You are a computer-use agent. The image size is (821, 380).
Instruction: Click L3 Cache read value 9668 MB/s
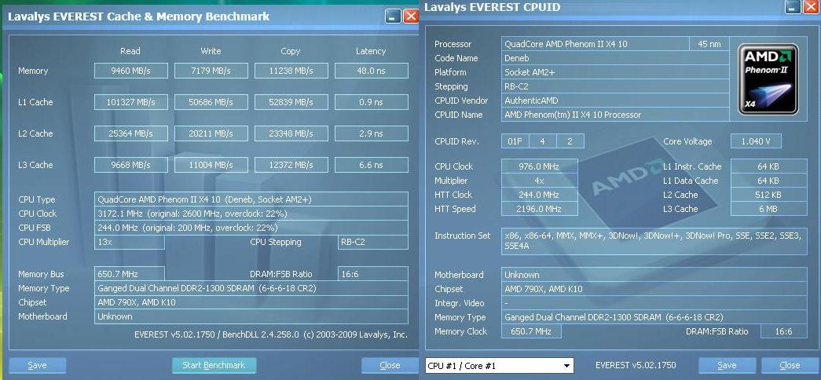coord(131,165)
